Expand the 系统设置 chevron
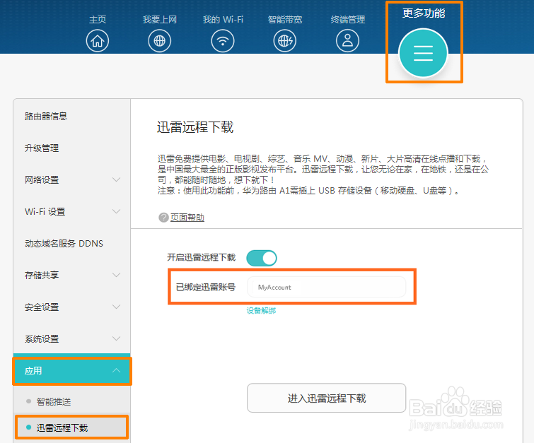 pos(117,338)
